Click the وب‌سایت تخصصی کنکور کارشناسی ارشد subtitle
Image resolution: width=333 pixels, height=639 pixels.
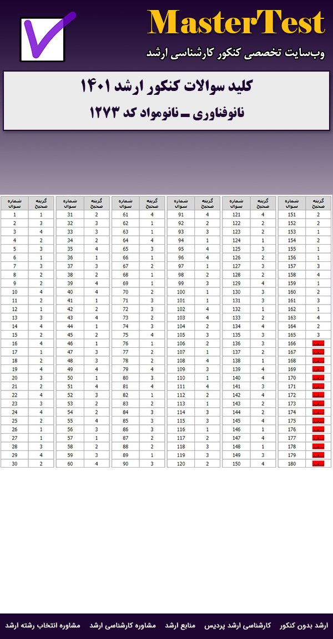[235, 53]
